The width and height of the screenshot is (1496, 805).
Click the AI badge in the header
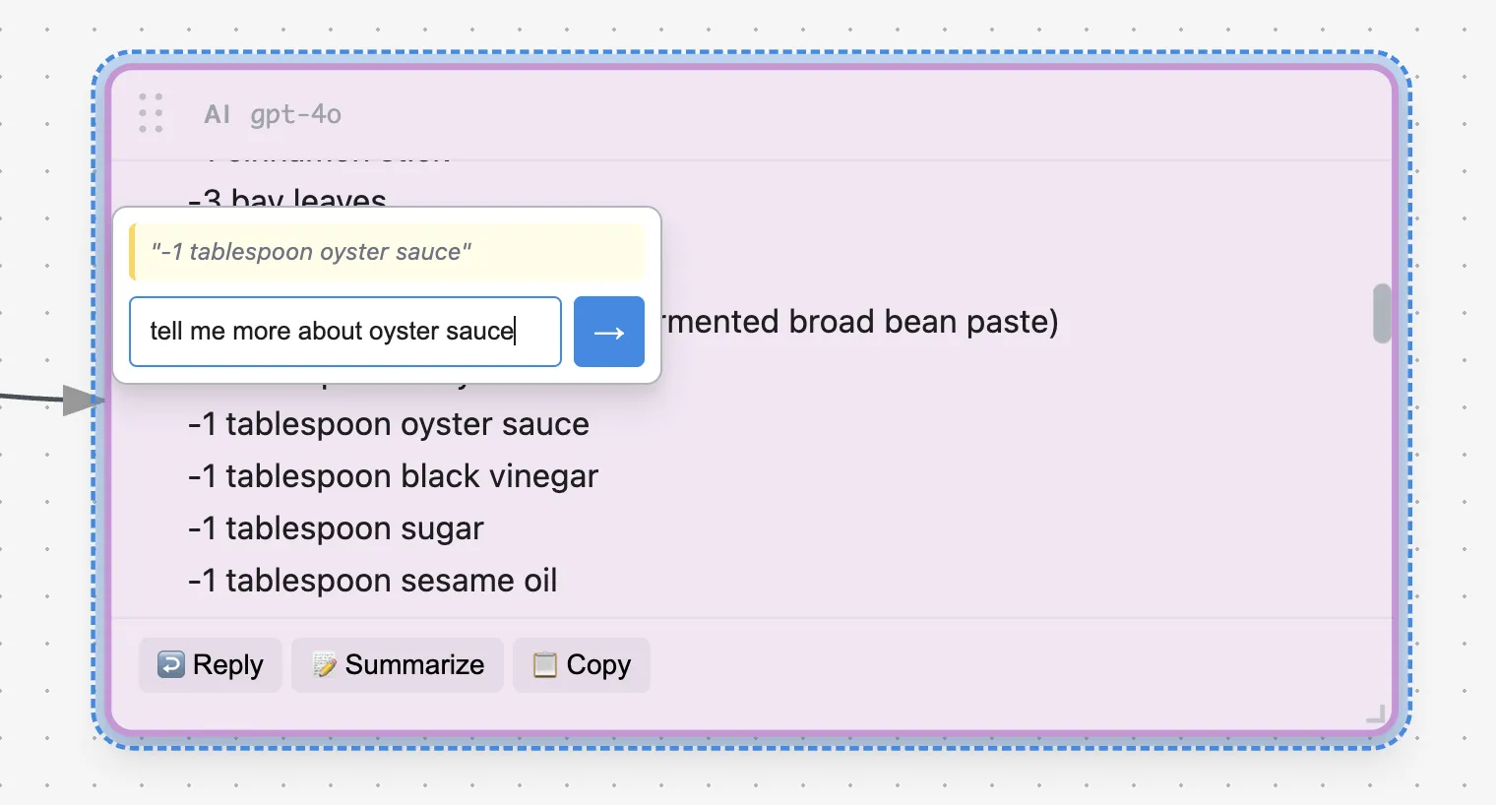coord(217,114)
